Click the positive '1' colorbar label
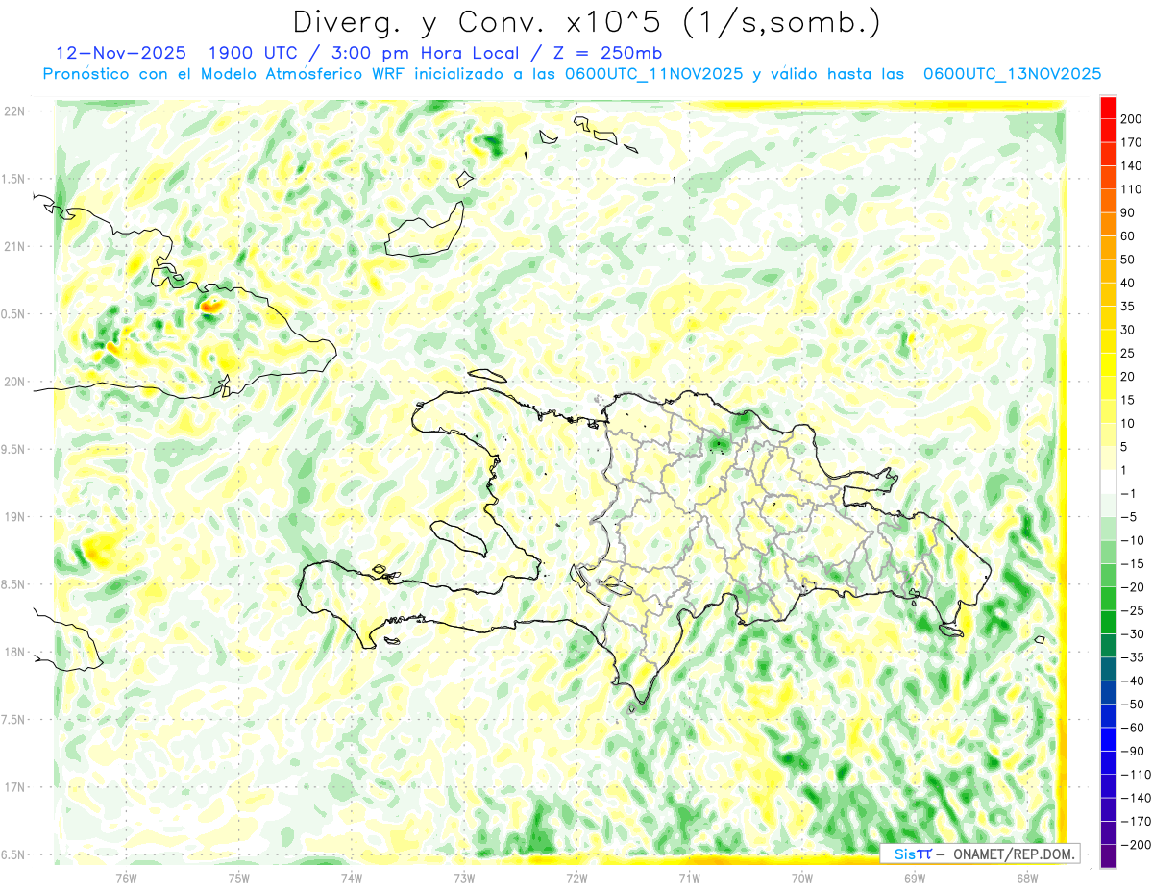The height and width of the screenshot is (891, 1153). 1124,471
